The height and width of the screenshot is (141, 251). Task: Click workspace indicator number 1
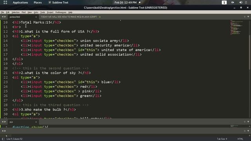(224, 3)
